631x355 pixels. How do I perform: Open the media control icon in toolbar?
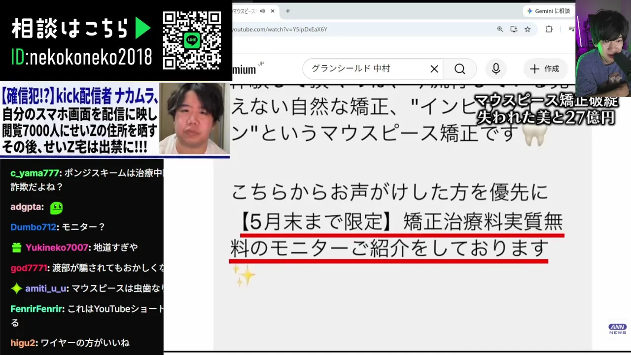pyautogui.click(x=571, y=29)
